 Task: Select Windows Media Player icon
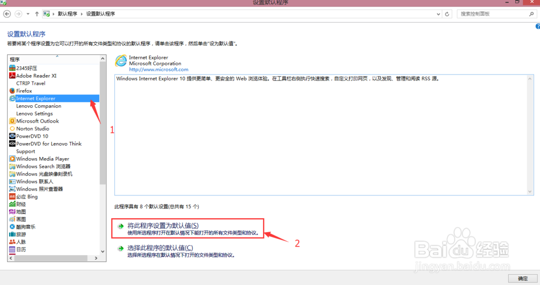pyautogui.click(x=12, y=159)
